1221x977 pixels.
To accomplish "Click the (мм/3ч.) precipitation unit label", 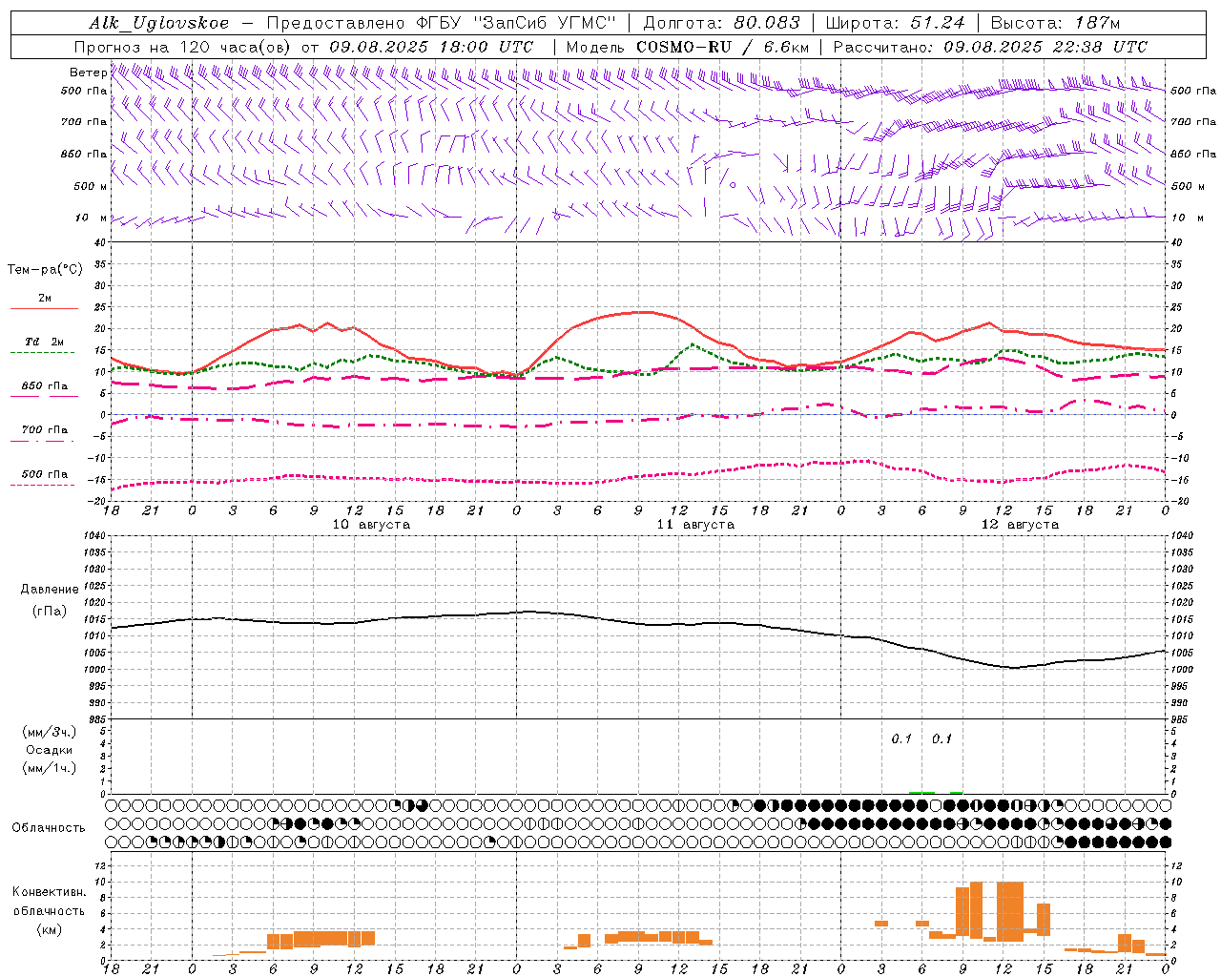I will click(50, 732).
